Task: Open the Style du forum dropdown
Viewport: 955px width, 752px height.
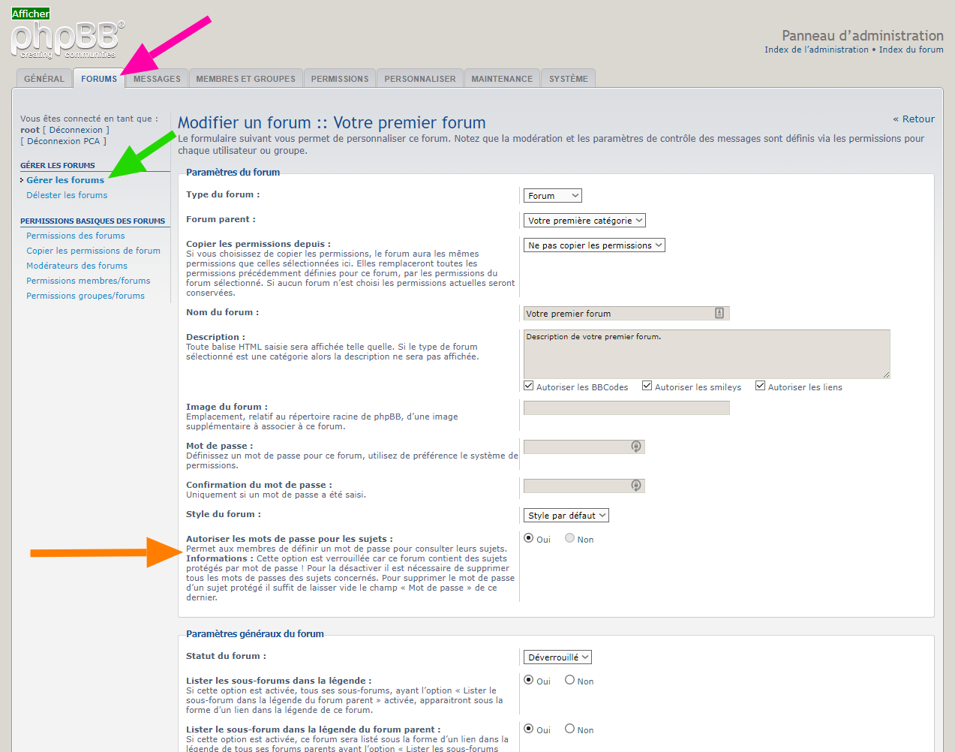Action: click(566, 516)
